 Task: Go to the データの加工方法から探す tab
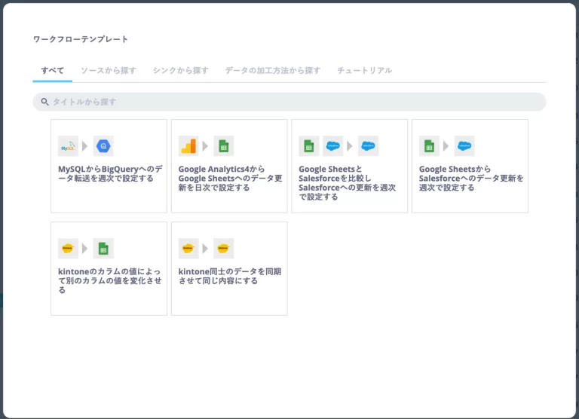pos(272,71)
